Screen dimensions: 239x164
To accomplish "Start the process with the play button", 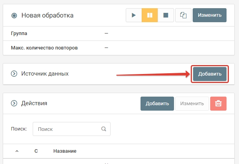I will pos(134,16).
